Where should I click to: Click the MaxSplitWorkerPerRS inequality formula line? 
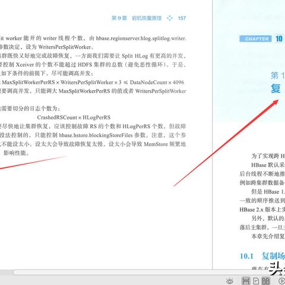point(93,83)
